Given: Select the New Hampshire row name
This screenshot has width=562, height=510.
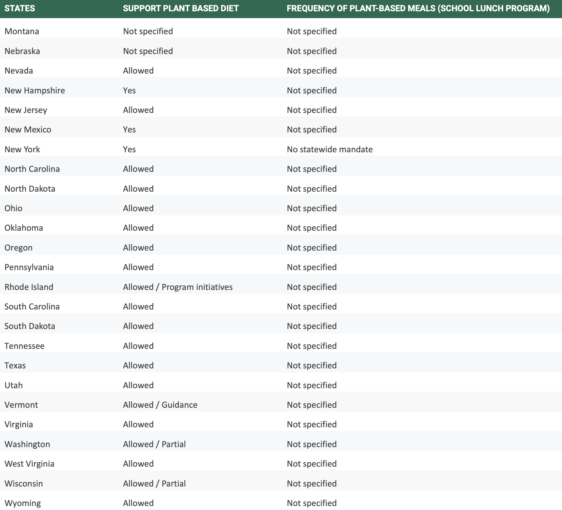Looking at the screenshot, I should pyautogui.click(x=34, y=91).
